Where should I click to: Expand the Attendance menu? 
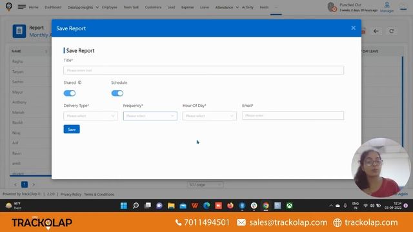(x=227, y=7)
